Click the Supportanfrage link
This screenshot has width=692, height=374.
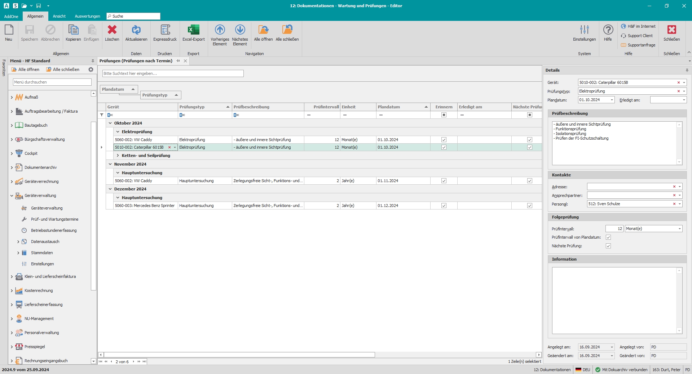tap(641, 45)
